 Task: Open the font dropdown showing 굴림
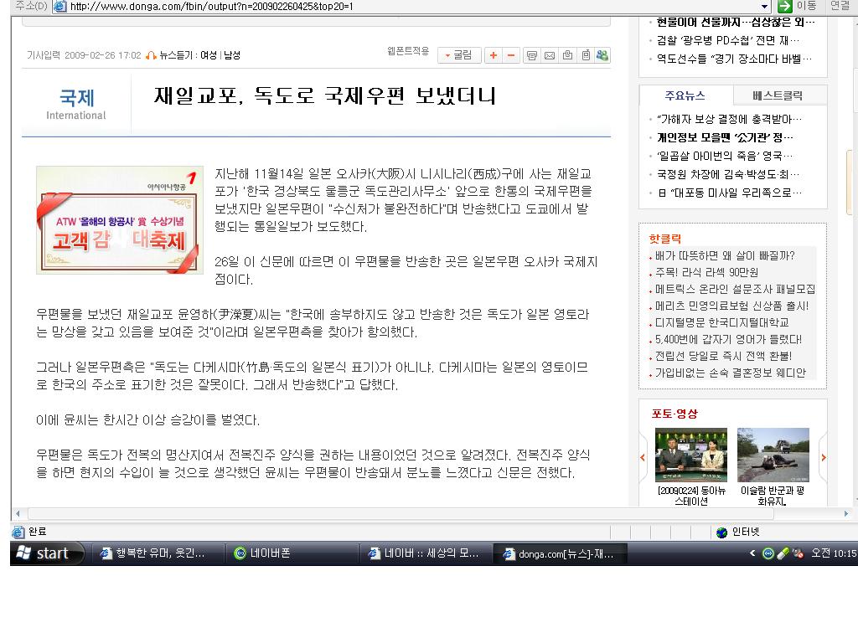pos(459,55)
